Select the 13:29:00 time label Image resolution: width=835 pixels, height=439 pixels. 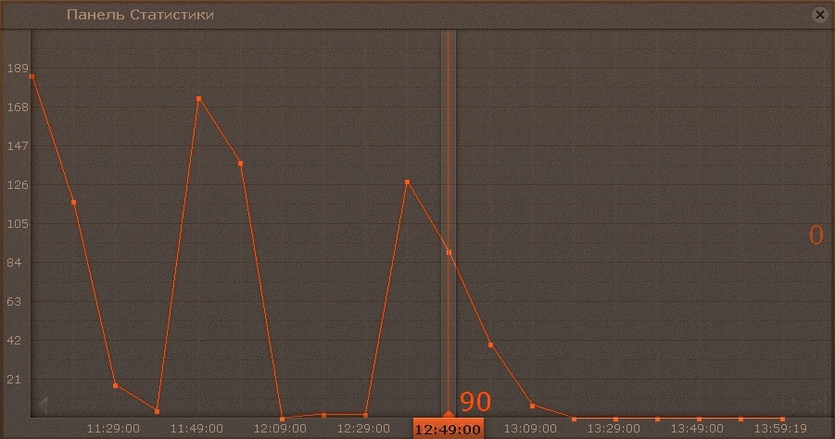[x=614, y=429]
